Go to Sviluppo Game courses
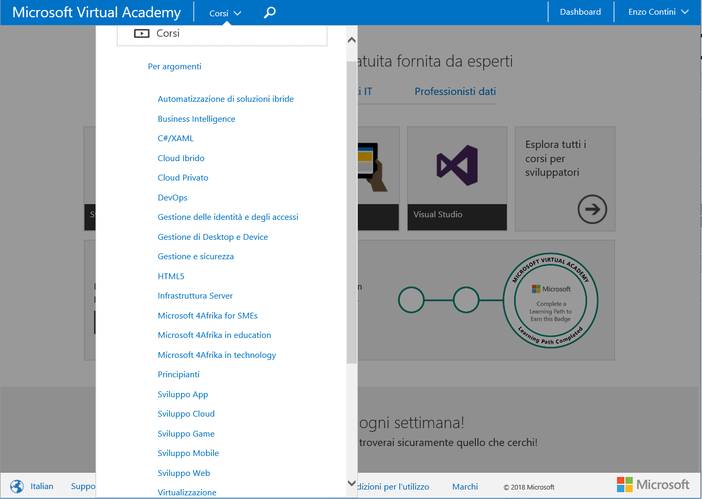 tap(186, 434)
